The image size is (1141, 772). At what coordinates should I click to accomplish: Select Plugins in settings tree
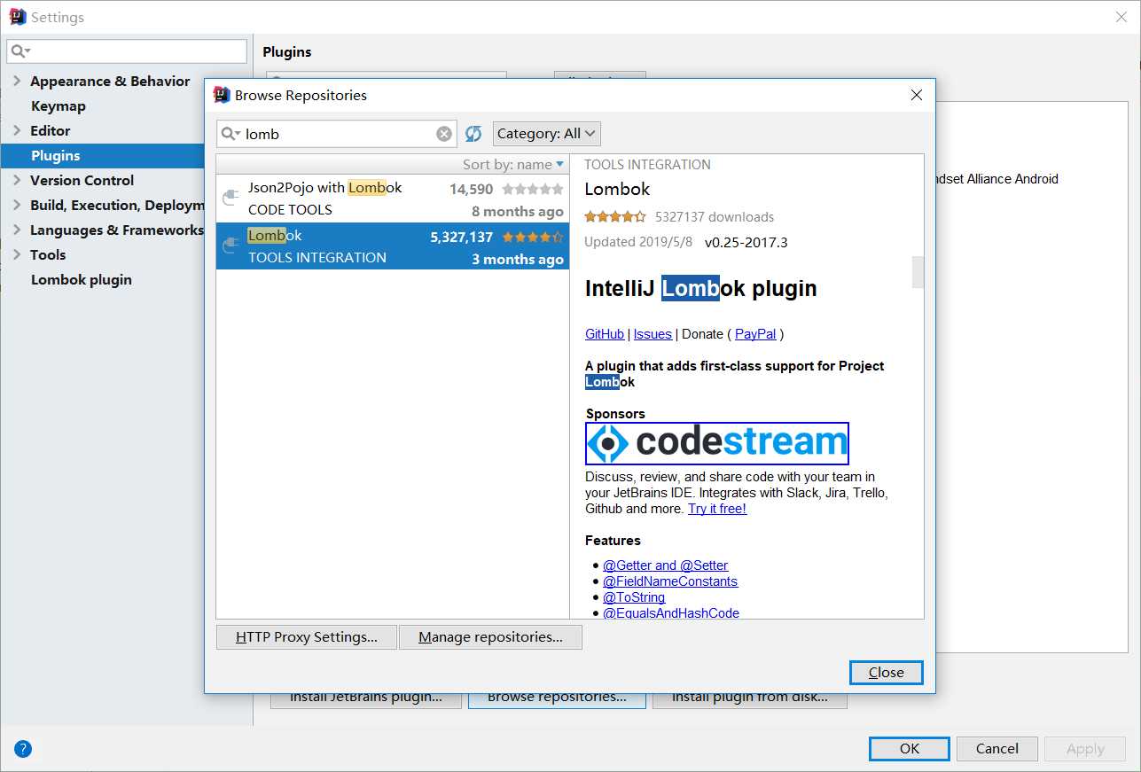103,155
